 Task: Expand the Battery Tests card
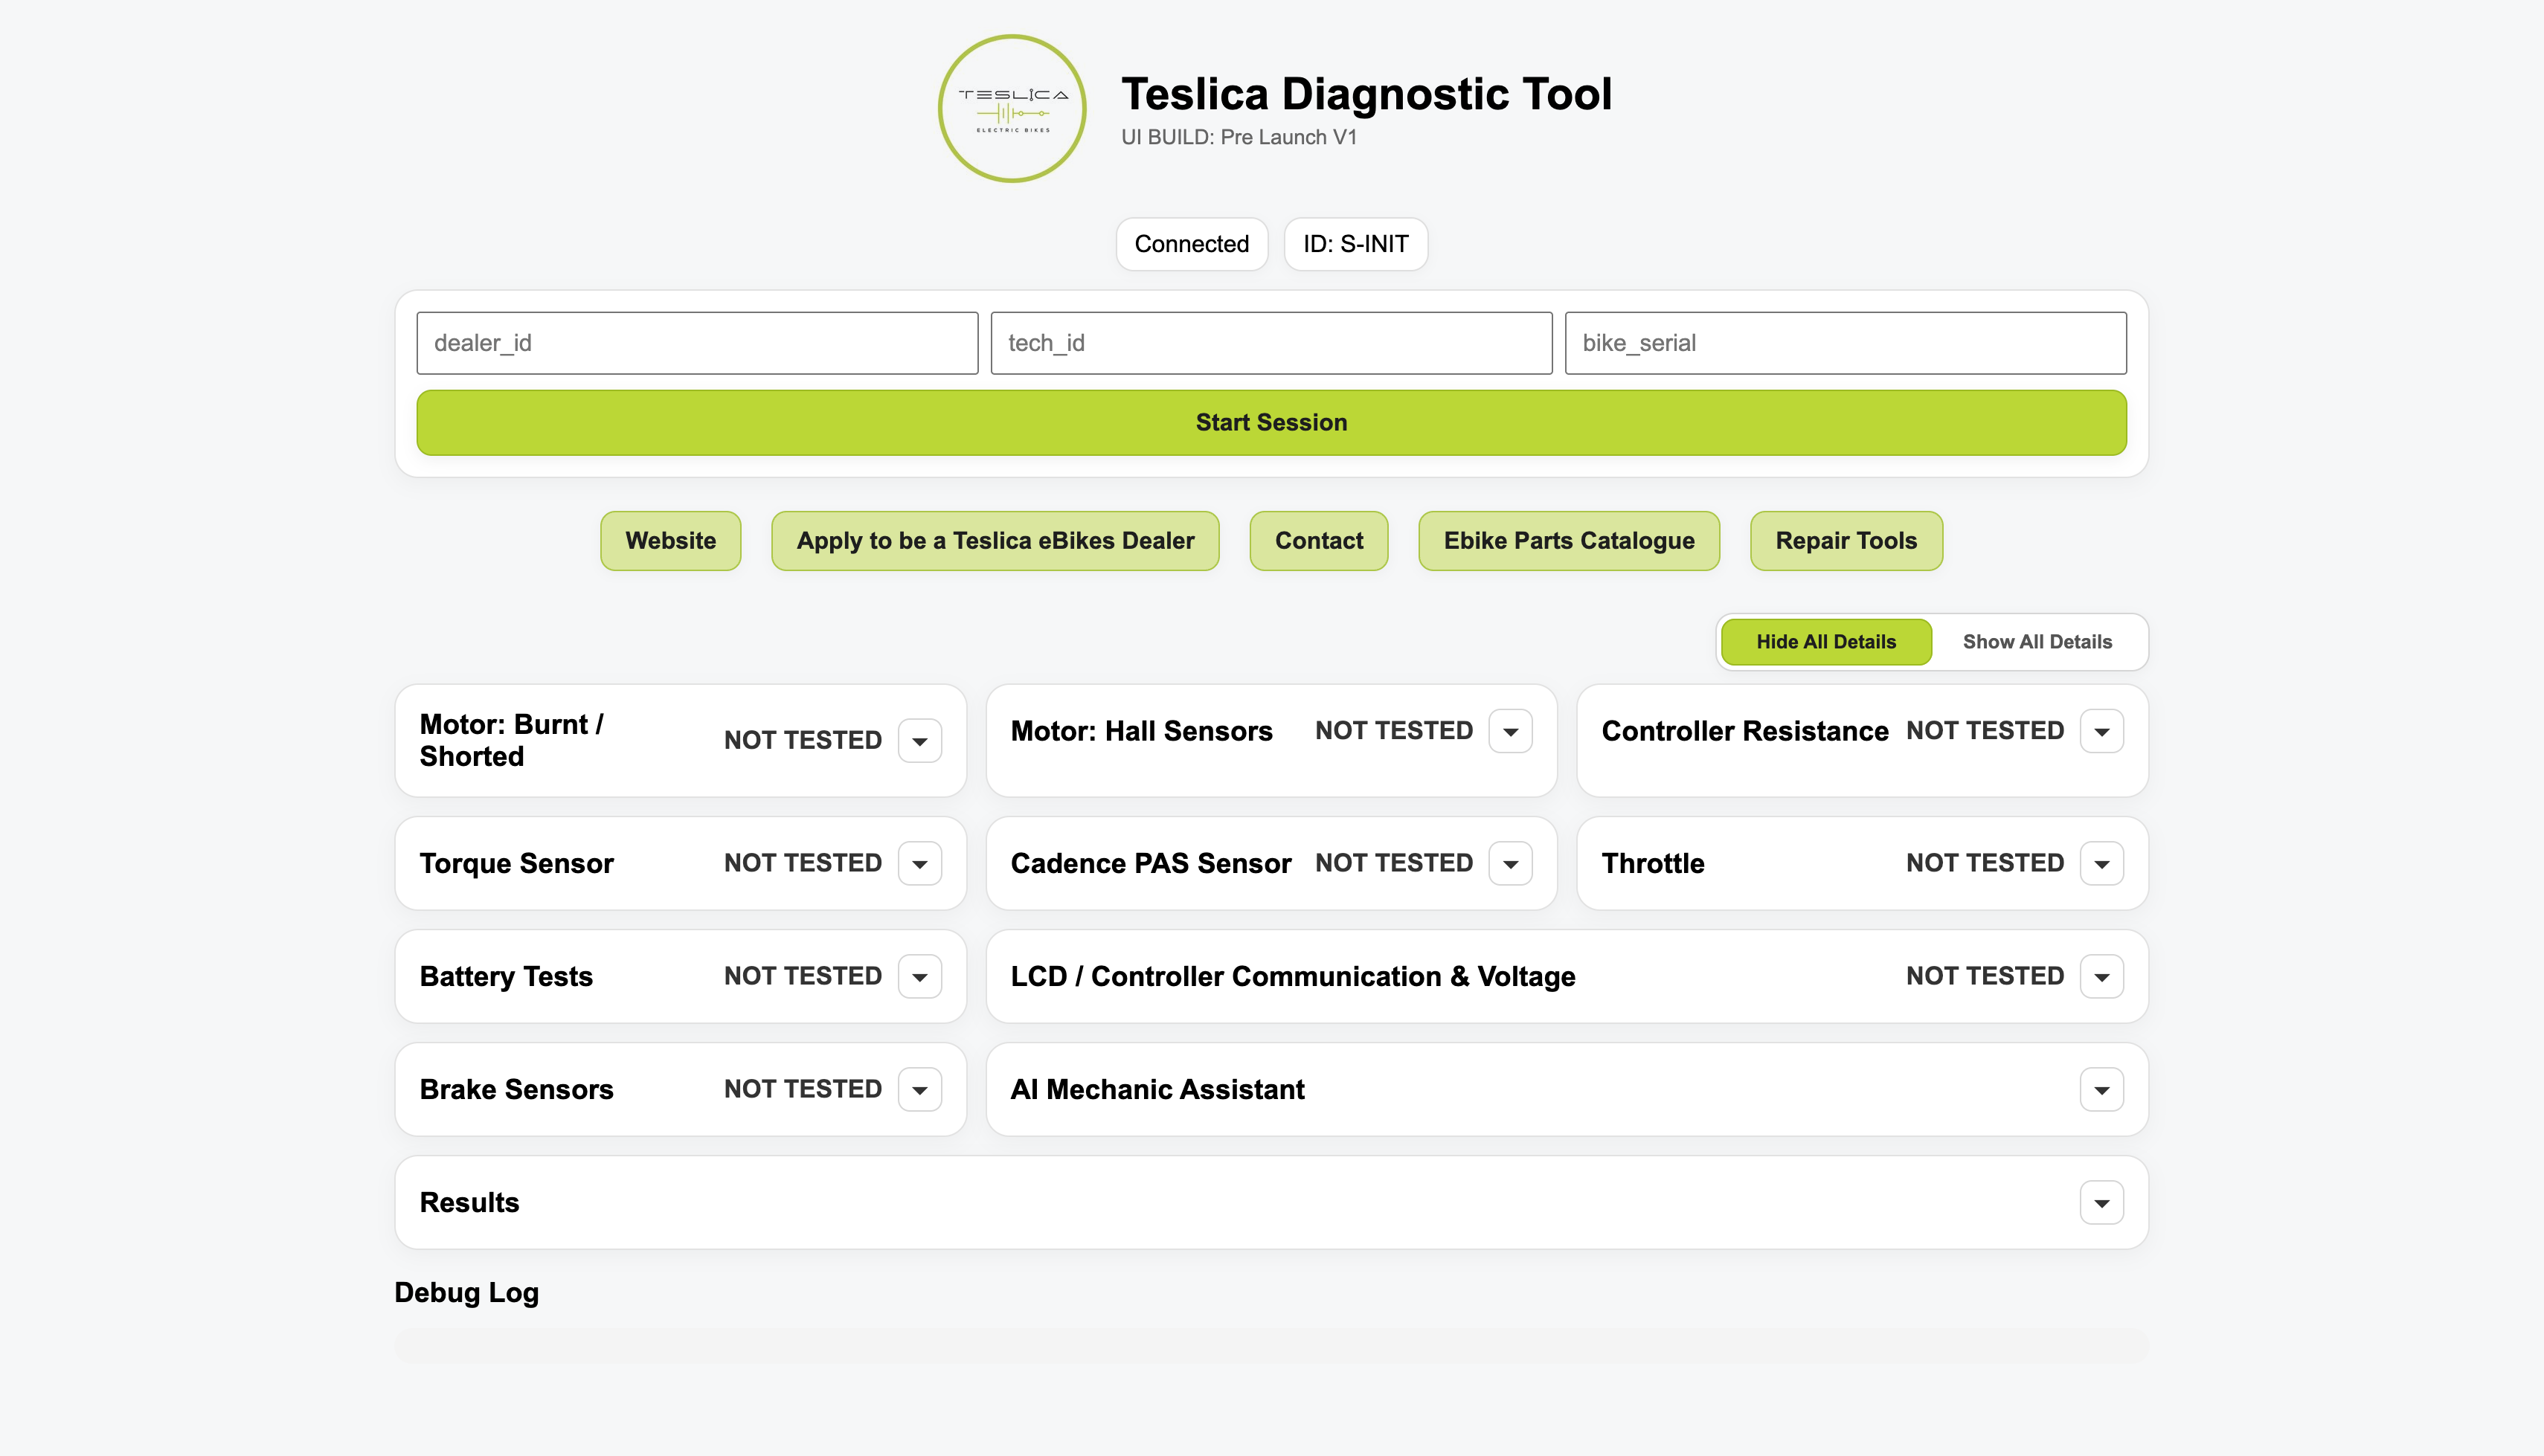919,976
